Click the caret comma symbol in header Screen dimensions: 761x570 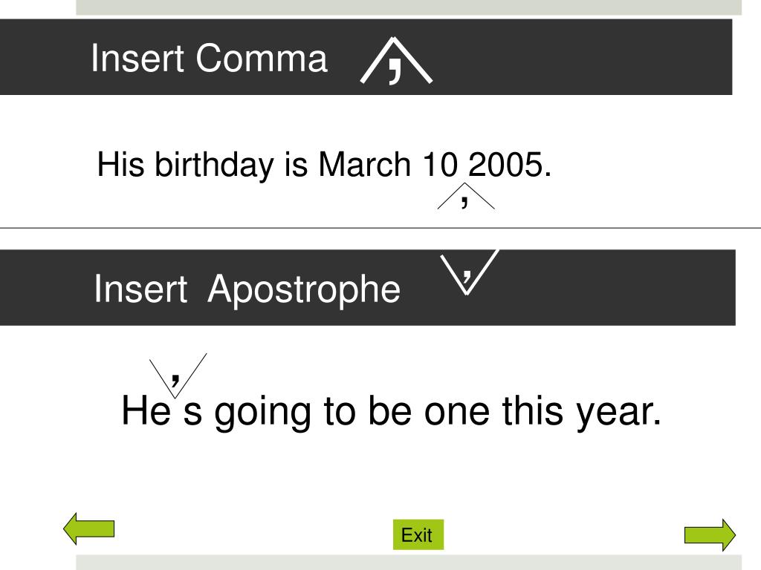point(396,61)
